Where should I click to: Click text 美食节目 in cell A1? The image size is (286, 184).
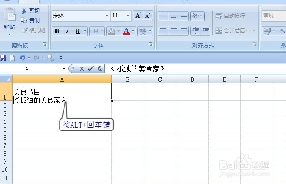pyautogui.click(x=27, y=92)
